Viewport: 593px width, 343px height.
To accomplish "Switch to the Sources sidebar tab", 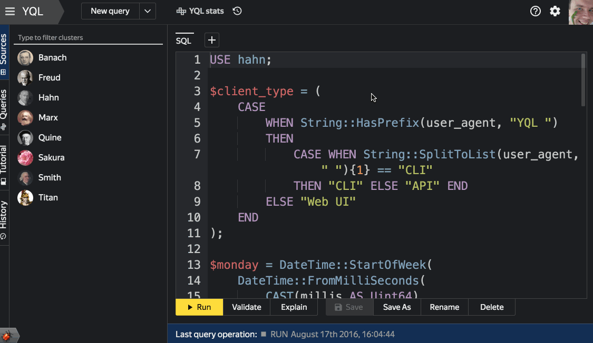I will pyautogui.click(x=4, y=53).
